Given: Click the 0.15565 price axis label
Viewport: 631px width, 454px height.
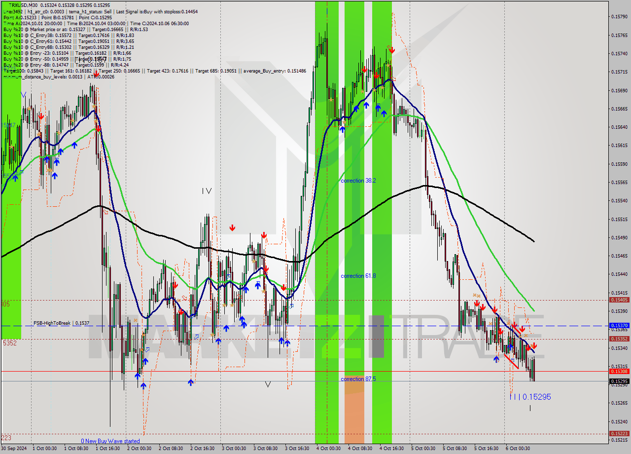Looking at the screenshot, I should click(x=619, y=182).
